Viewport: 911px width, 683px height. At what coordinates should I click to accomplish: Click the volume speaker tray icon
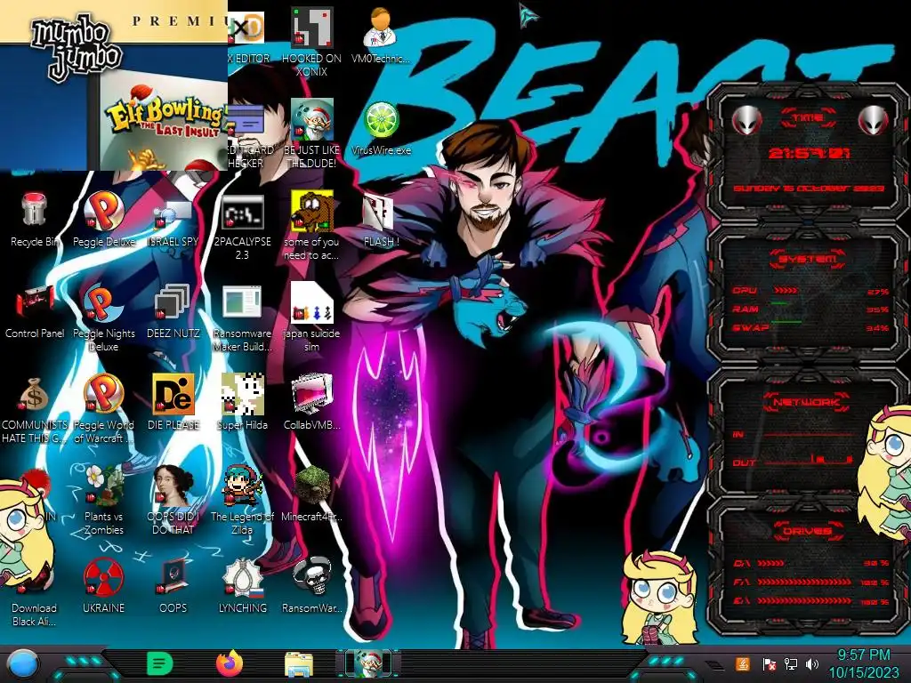tap(812, 663)
